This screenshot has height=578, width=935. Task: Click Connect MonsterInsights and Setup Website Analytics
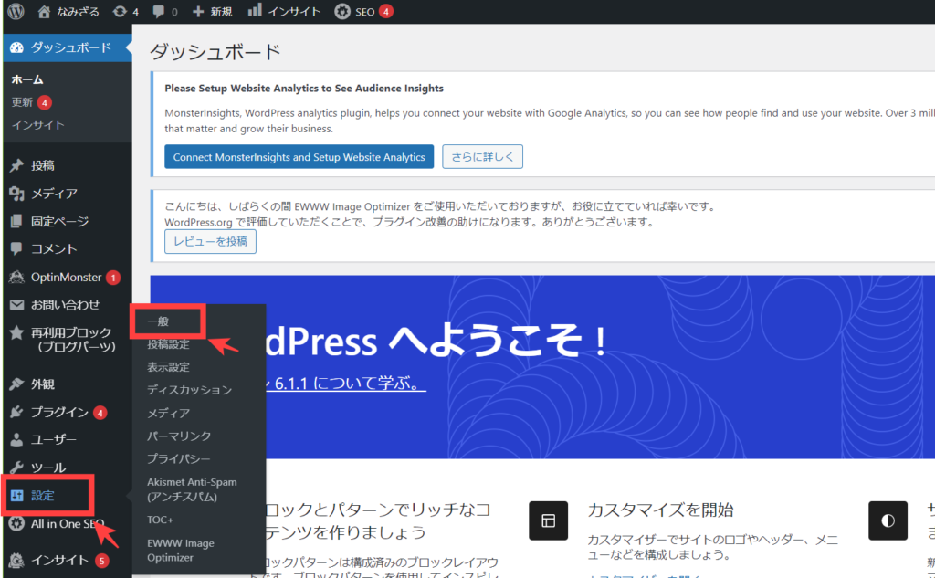299,157
